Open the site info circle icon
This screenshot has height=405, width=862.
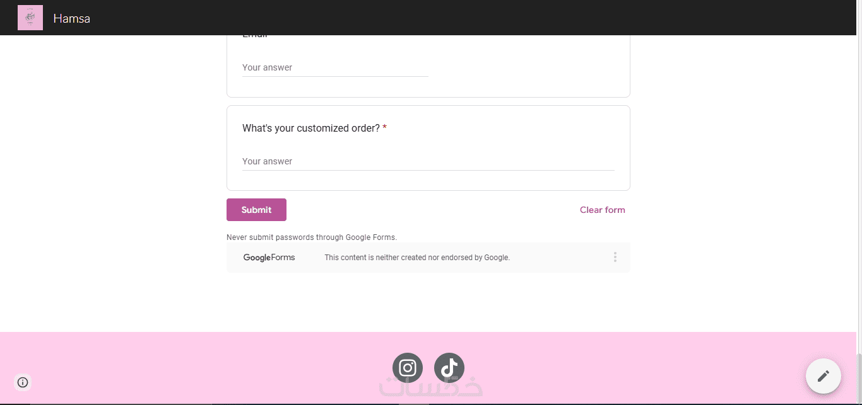click(x=23, y=382)
